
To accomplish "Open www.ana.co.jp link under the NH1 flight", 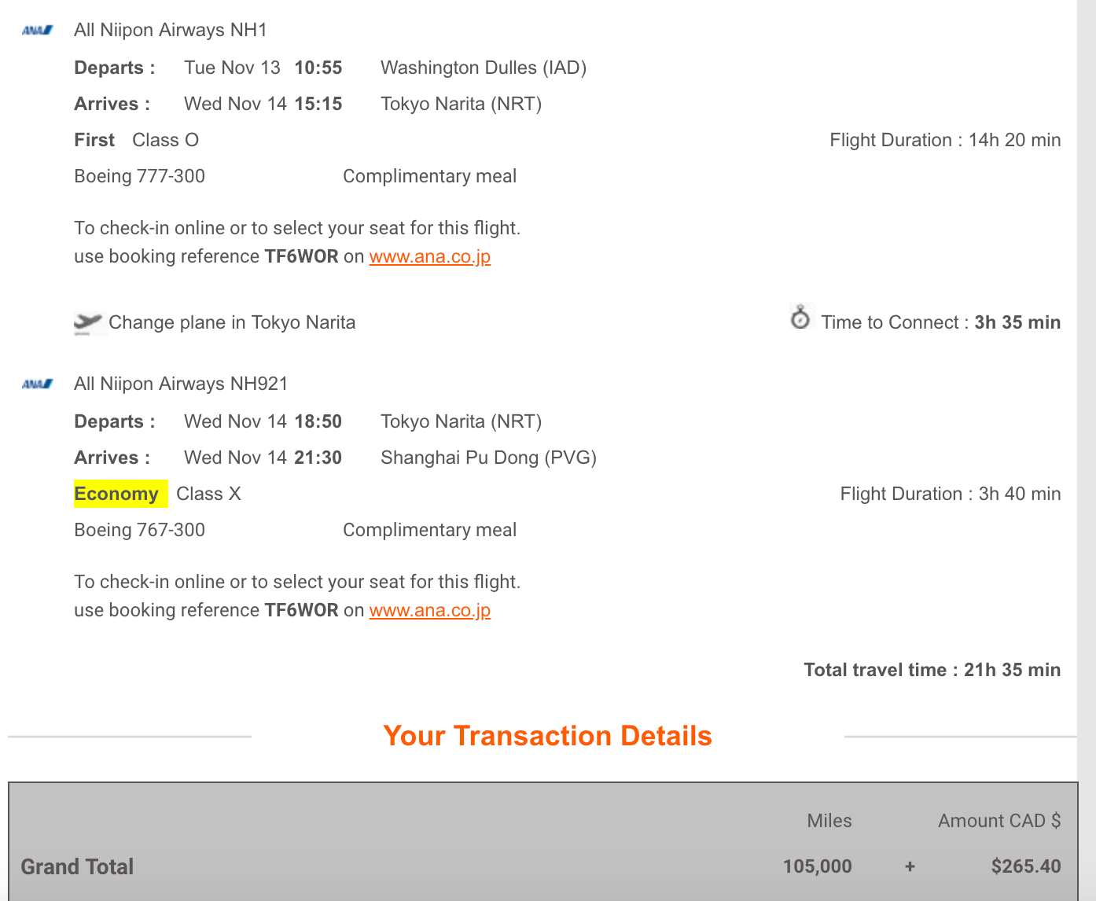I will pos(429,257).
